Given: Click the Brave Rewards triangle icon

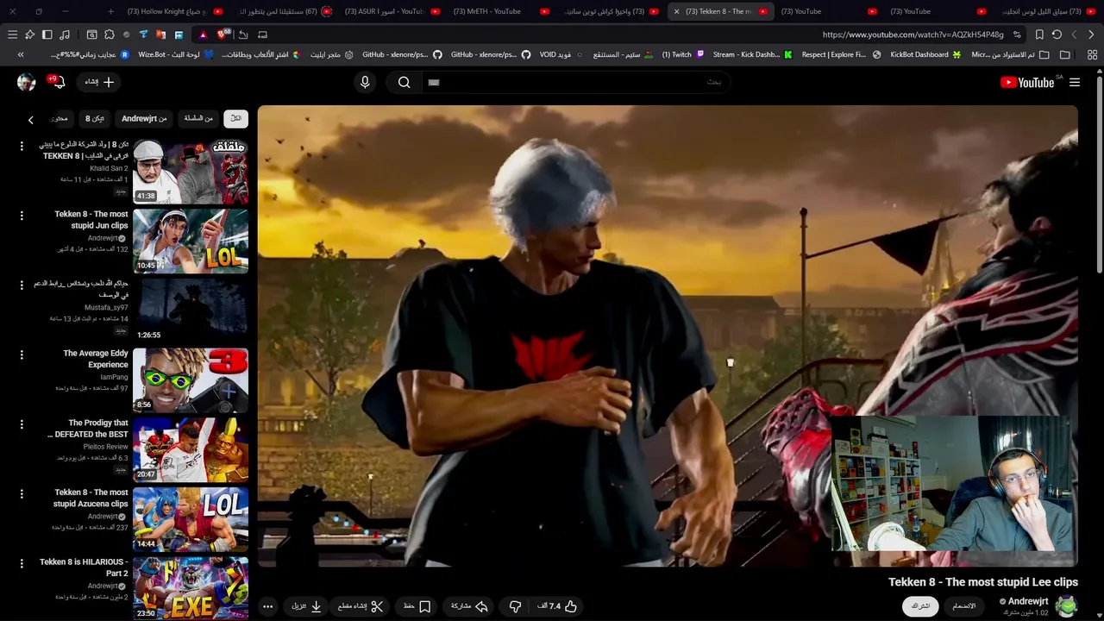Looking at the screenshot, I should tap(203, 34).
